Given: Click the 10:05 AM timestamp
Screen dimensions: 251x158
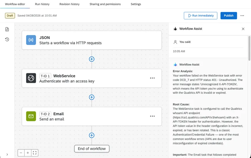Looking at the screenshot, I should 179,51.
